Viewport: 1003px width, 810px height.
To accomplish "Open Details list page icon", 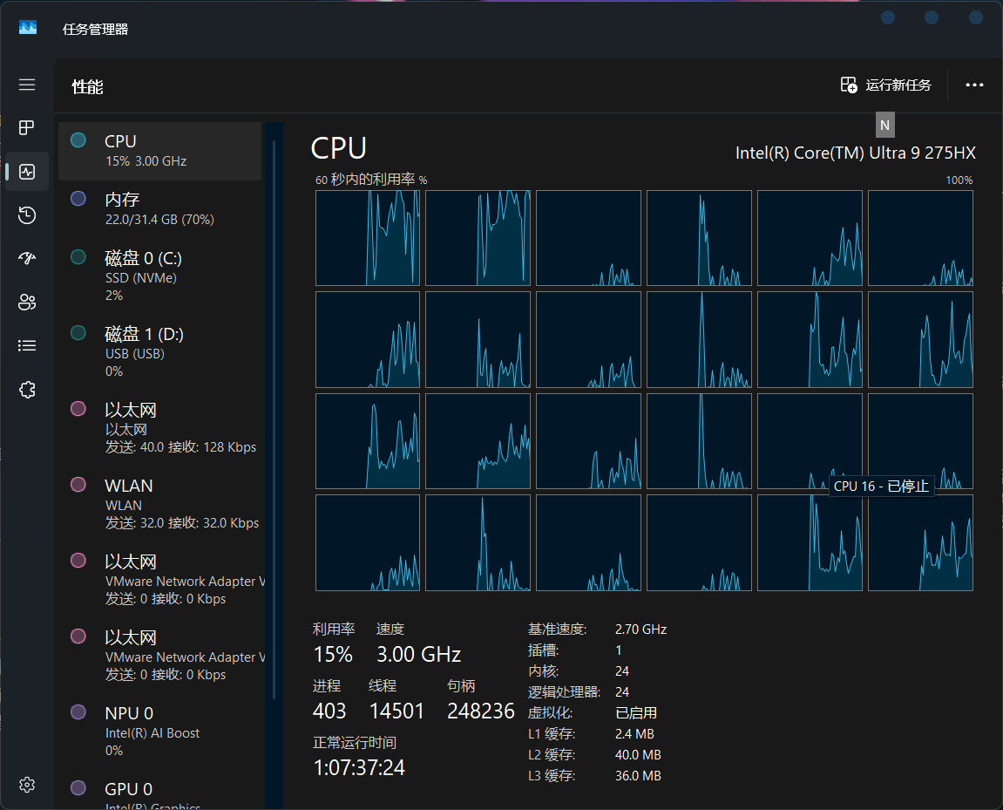I will pos(27,345).
